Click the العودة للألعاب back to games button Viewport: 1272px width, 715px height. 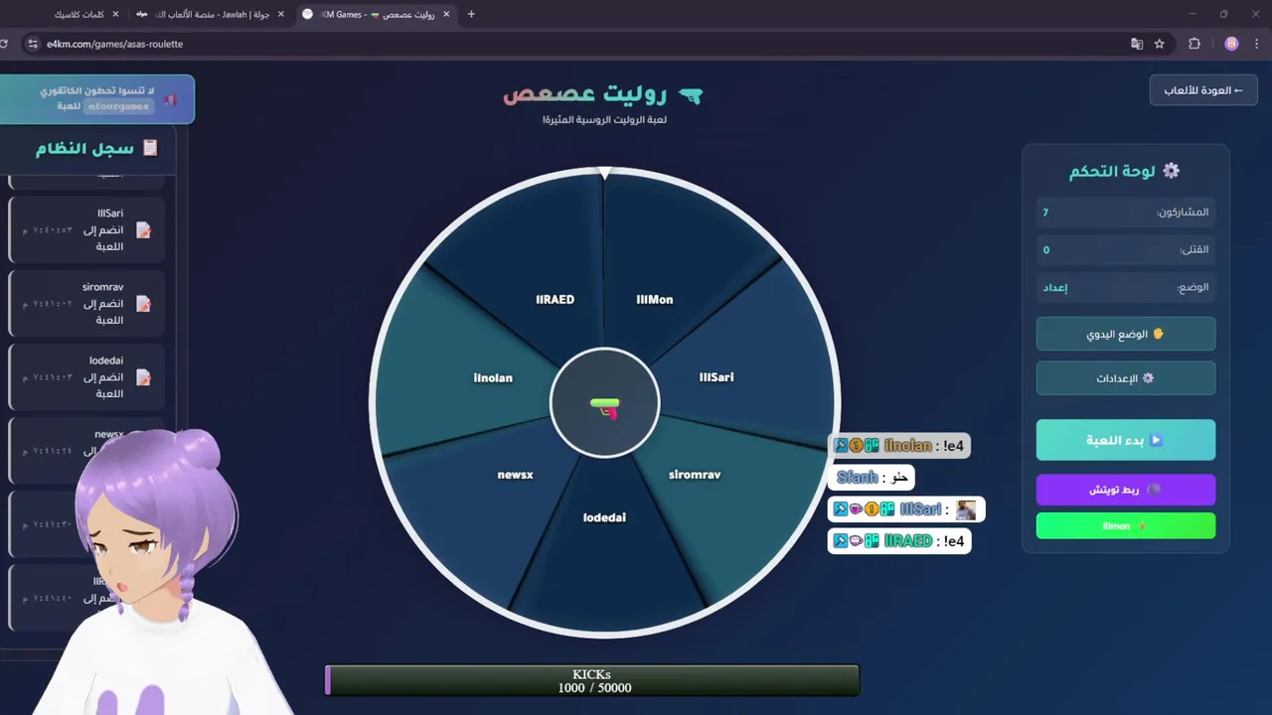(x=1203, y=90)
